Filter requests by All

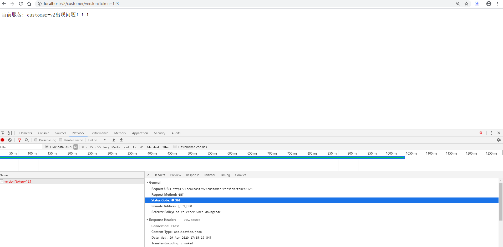(76, 147)
